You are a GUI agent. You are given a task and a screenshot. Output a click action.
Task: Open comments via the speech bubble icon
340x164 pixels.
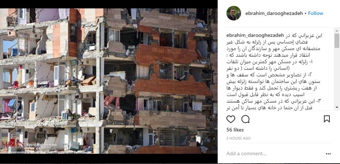click(x=245, y=119)
